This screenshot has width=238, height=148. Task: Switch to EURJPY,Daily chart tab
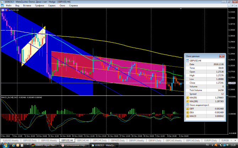(210, 141)
